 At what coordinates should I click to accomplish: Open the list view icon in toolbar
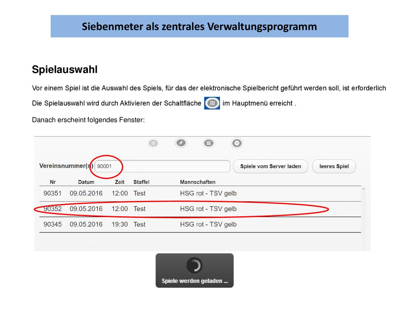tap(209, 143)
